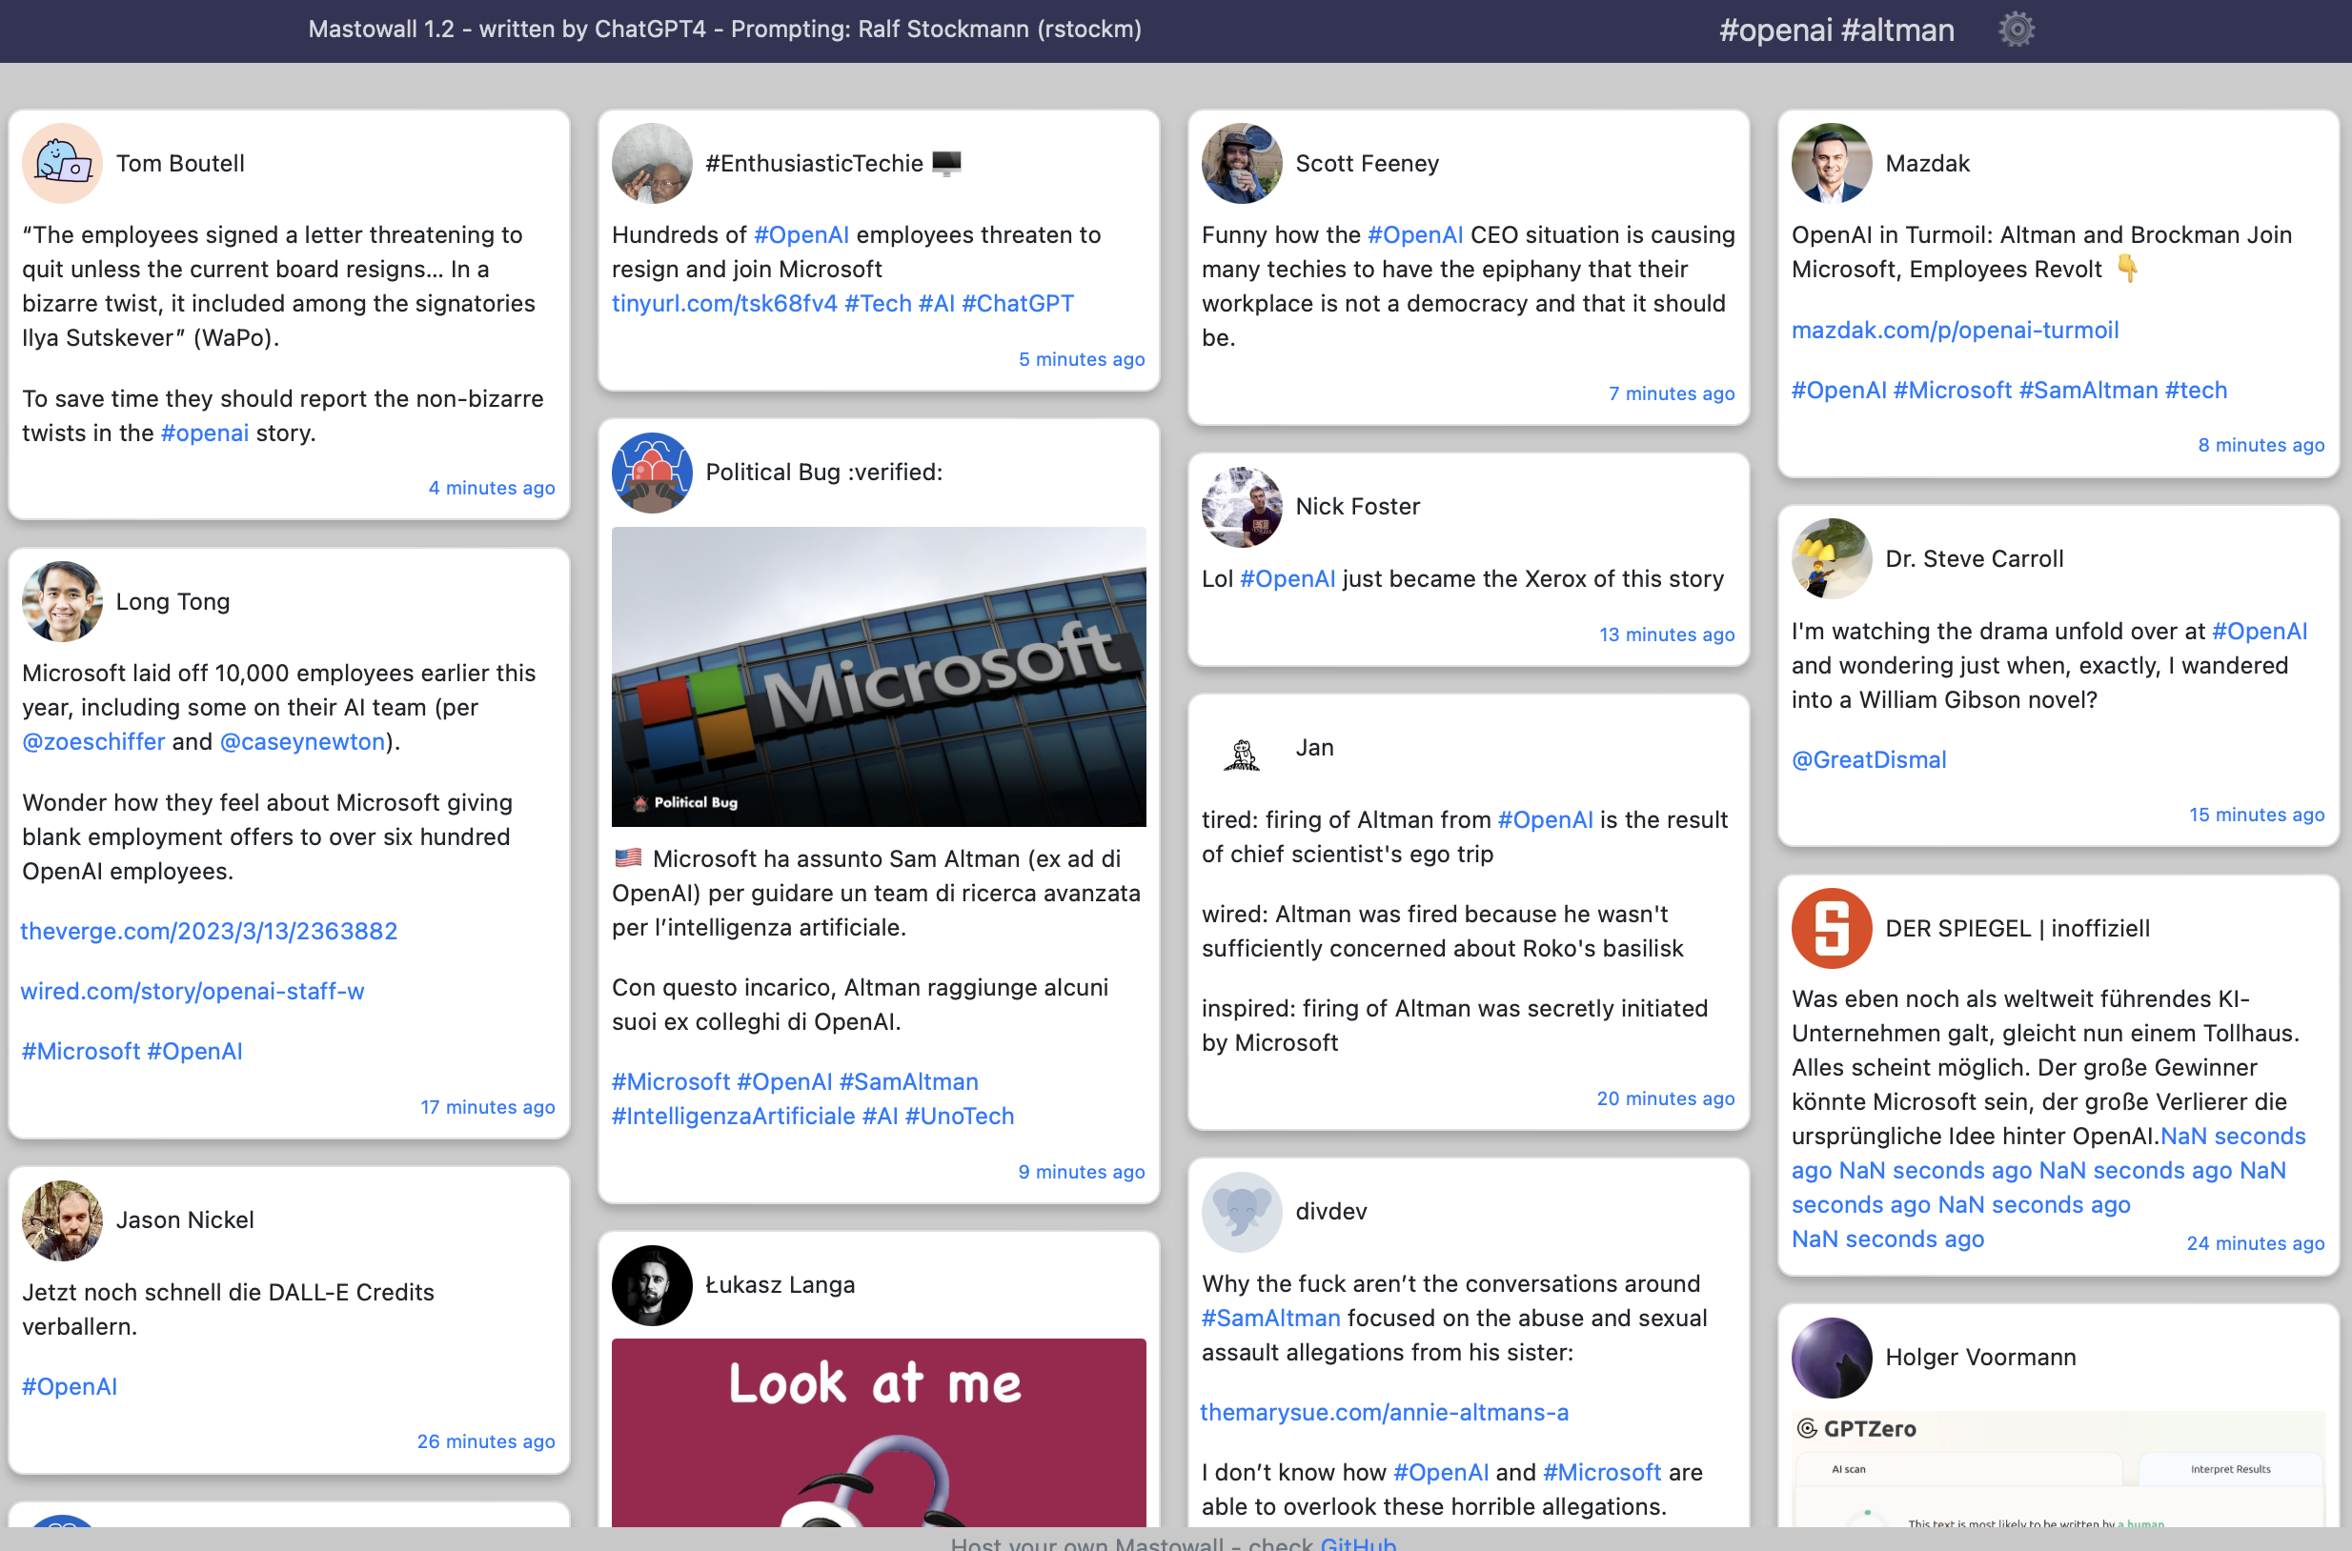Open the tinyurl.com/tsk68fv4 link
The width and height of the screenshot is (2352, 1551).
click(724, 304)
